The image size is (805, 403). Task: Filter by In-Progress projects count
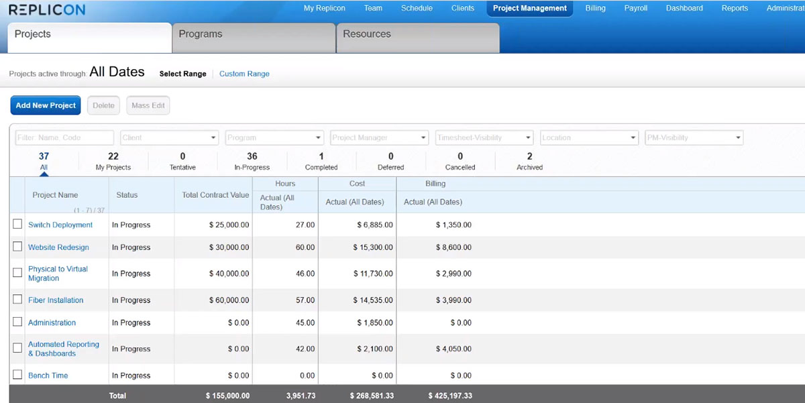[252, 161]
